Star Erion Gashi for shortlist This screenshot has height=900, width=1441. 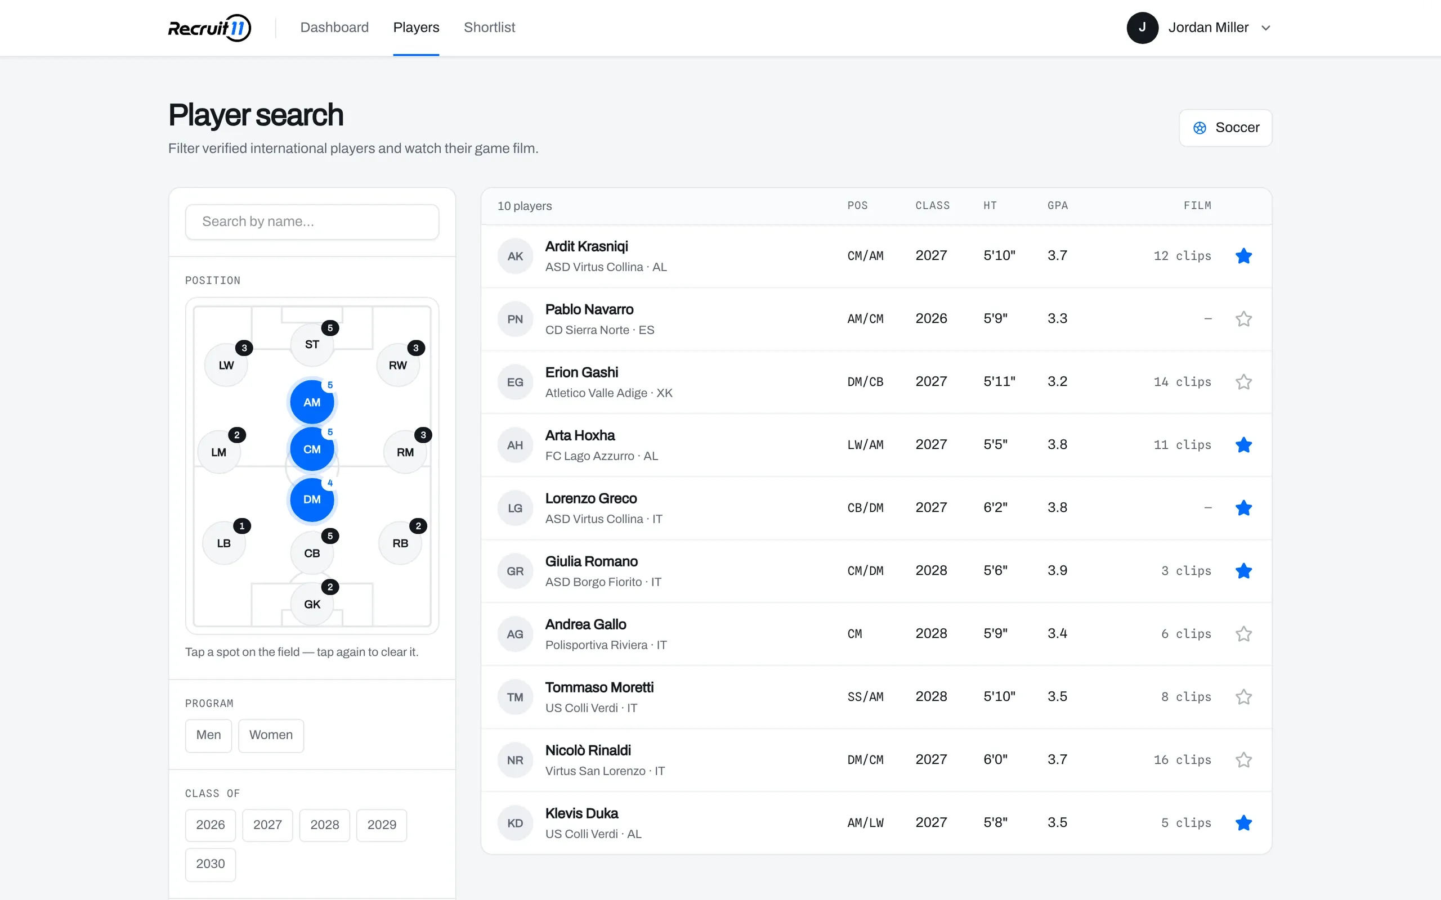pos(1243,382)
